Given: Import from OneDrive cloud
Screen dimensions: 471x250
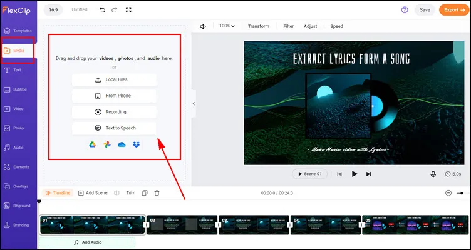Looking at the screenshot, I should [122, 144].
